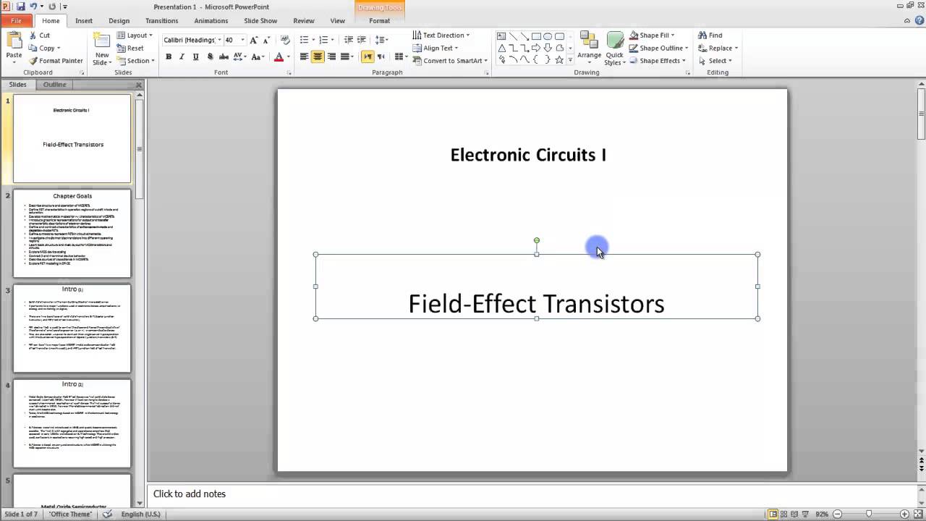Enable Center text alignment
Image resolution: width=926 pixels, height=521 pixels.
click(318, 57)
